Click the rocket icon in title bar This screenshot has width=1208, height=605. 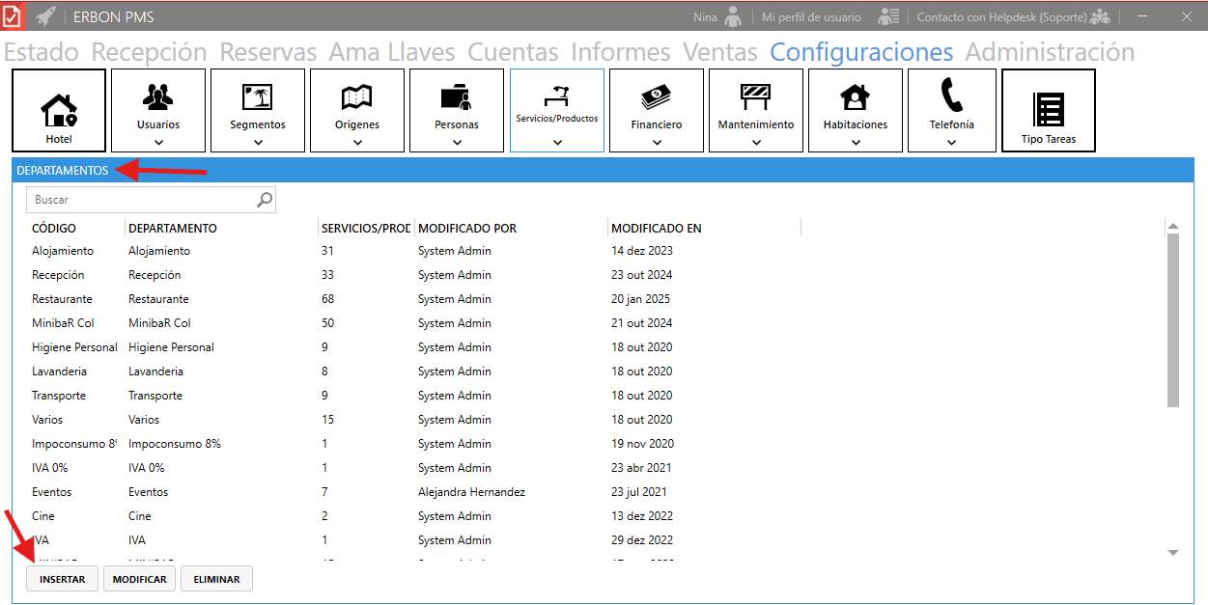[x=45, y=16]
